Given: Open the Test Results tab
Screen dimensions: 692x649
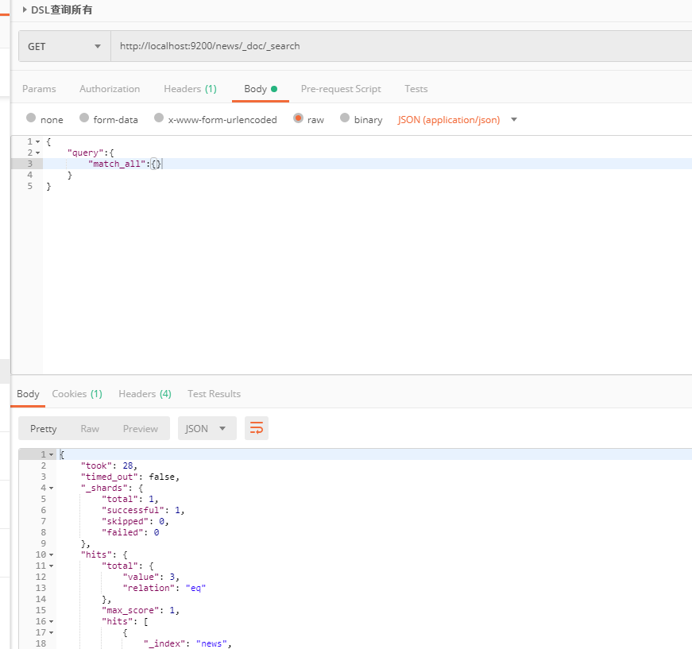Looking at the screenshot, I should coord(214,393).
